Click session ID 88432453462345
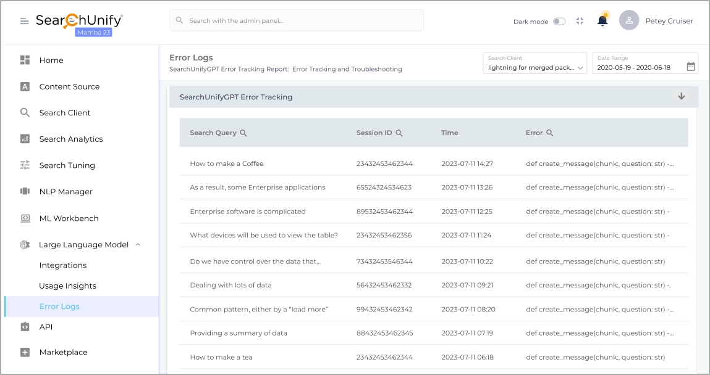 pos(384,333)
